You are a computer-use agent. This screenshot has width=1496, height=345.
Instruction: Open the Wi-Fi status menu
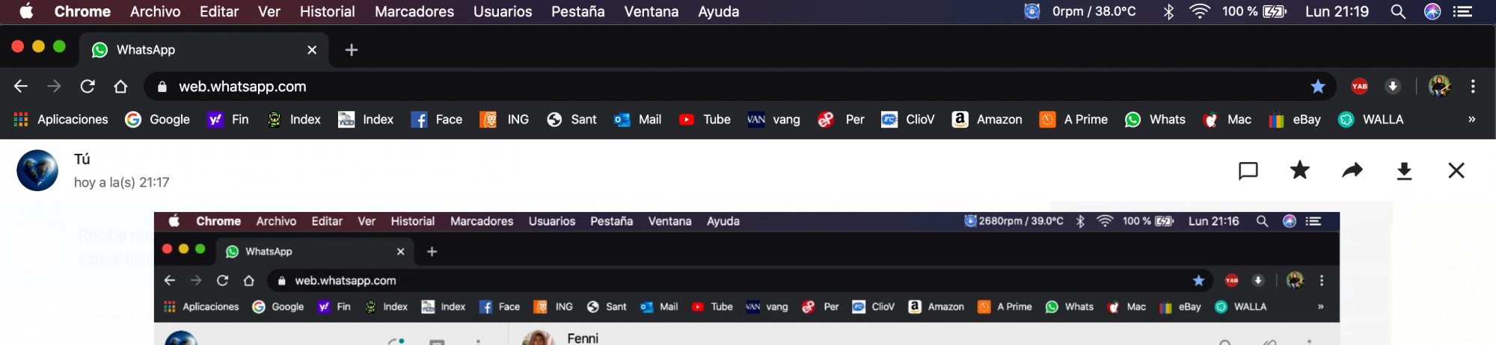tap(1200, 11)
